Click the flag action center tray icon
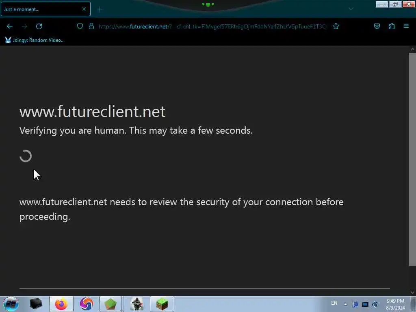 355,304
